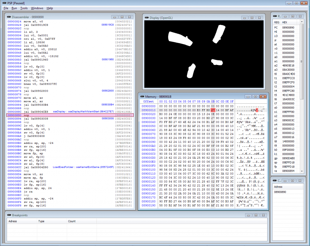
Task: Click the Disassembler window title icon
Action: click(9, 17)
